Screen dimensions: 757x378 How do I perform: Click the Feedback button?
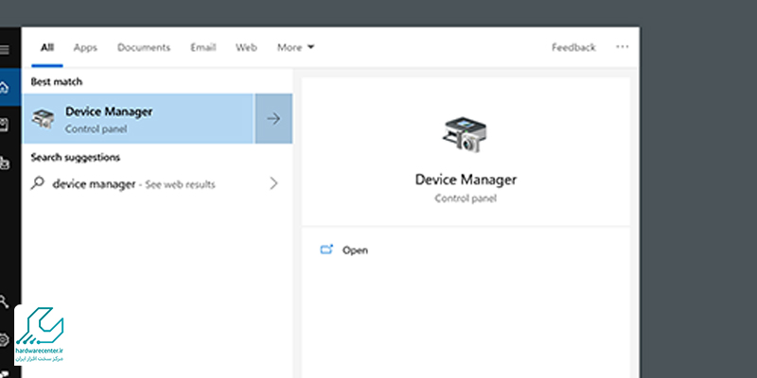tap(573, 47)
